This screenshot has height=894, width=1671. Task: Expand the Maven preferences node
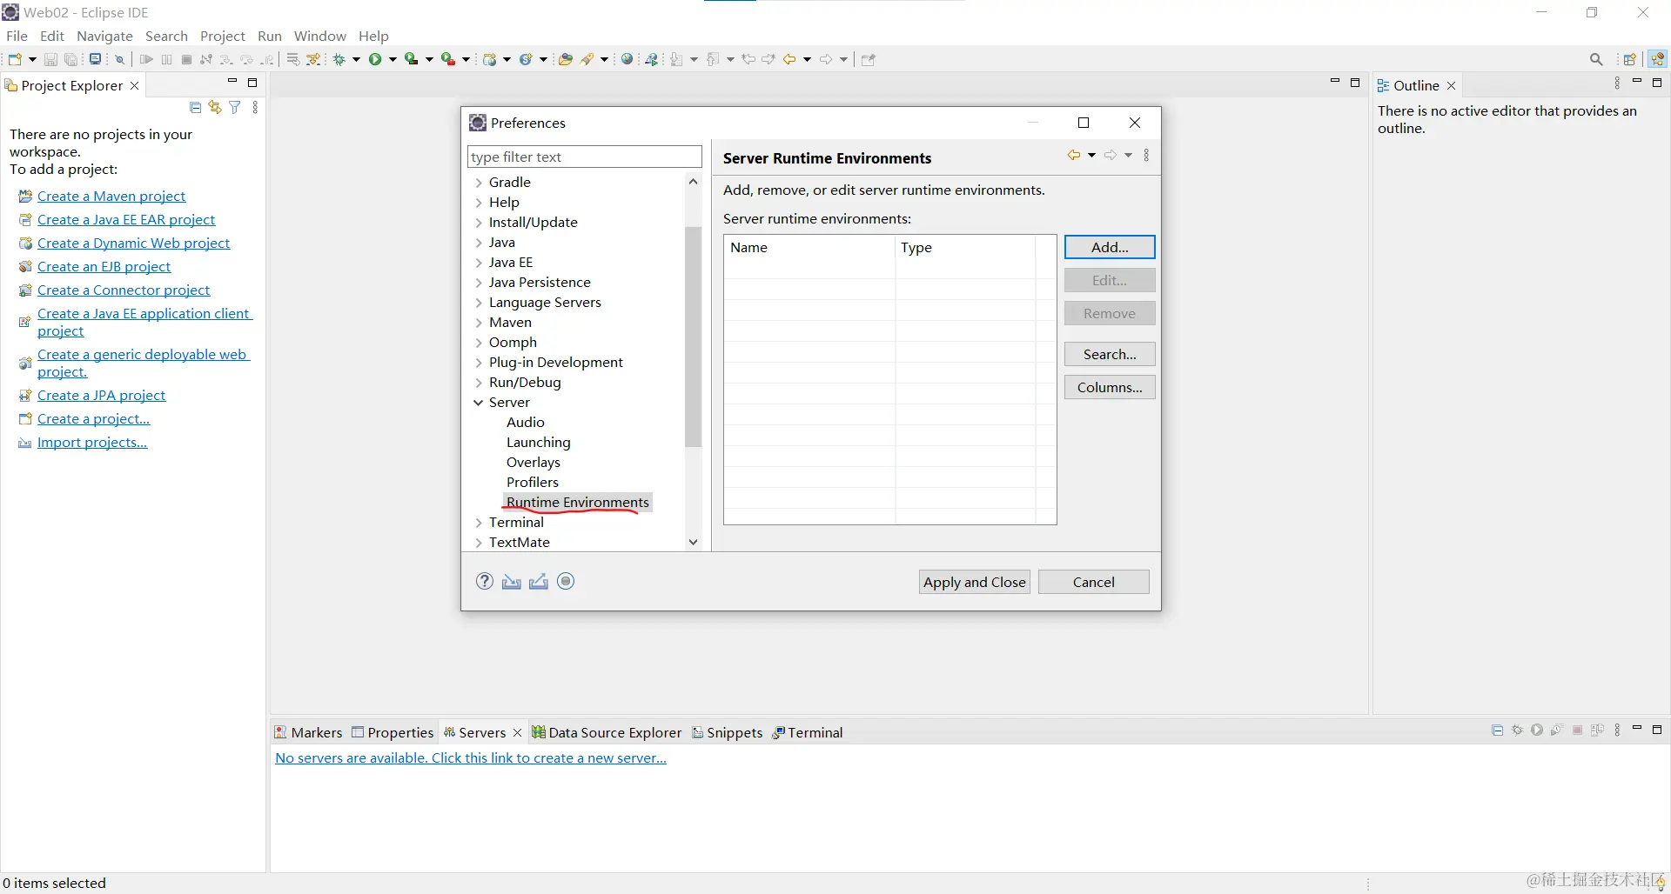479,323
